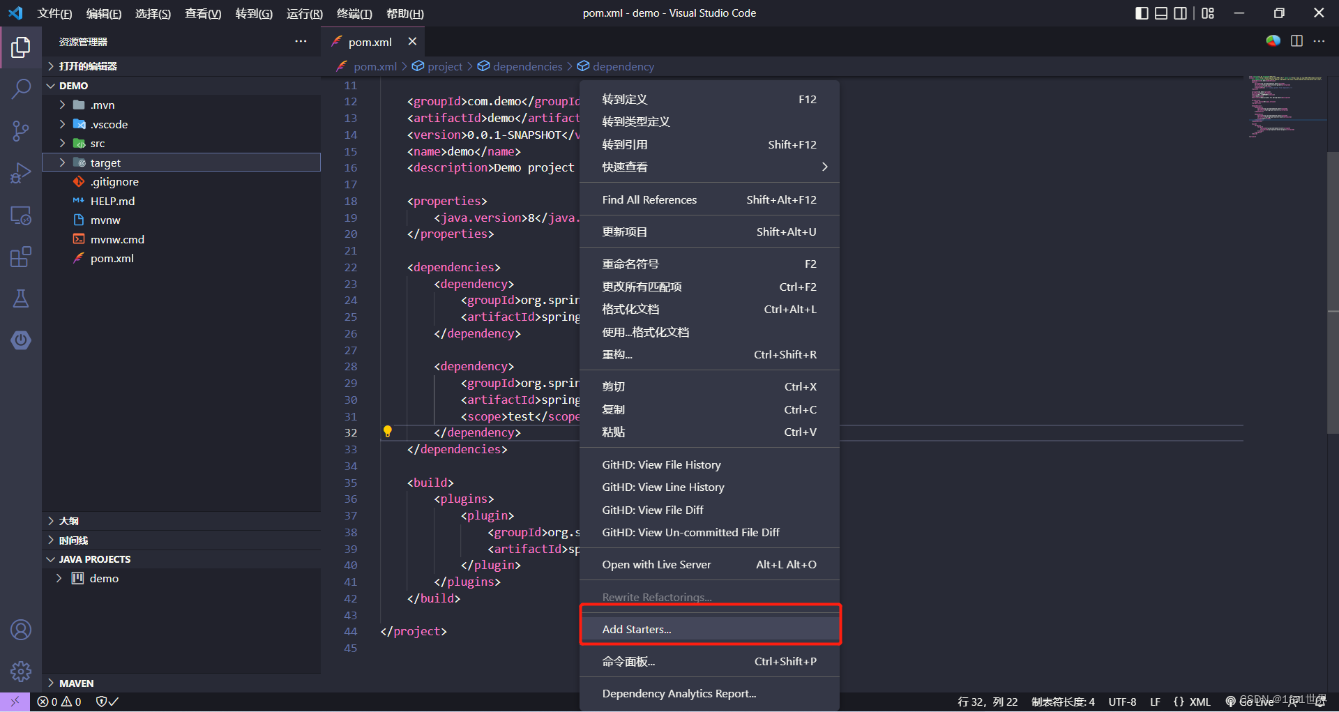Open HELP.md in the file explorer
This screenshot has height=712, width=1339.
point(181,201)
